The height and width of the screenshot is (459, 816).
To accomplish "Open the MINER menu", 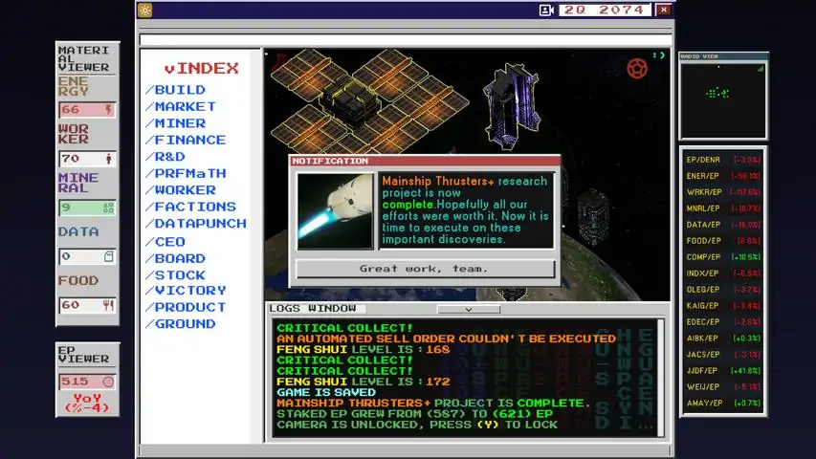I will (x=175, y=122).
